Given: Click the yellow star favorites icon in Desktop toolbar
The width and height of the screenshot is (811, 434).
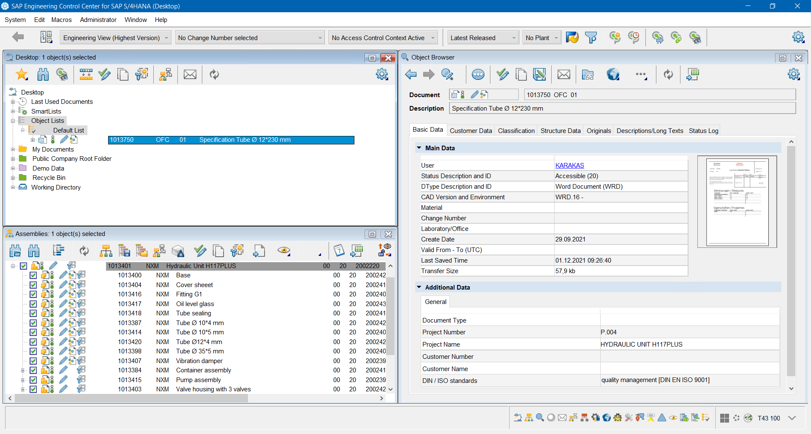Looking at the screenshot, I should coord(22,75).
